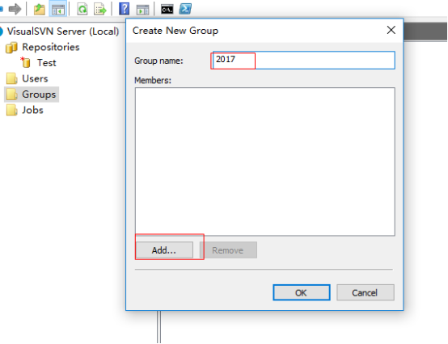Confirm group creation with OK
Screen dimensions: 448x344
(x=302, y=292)
